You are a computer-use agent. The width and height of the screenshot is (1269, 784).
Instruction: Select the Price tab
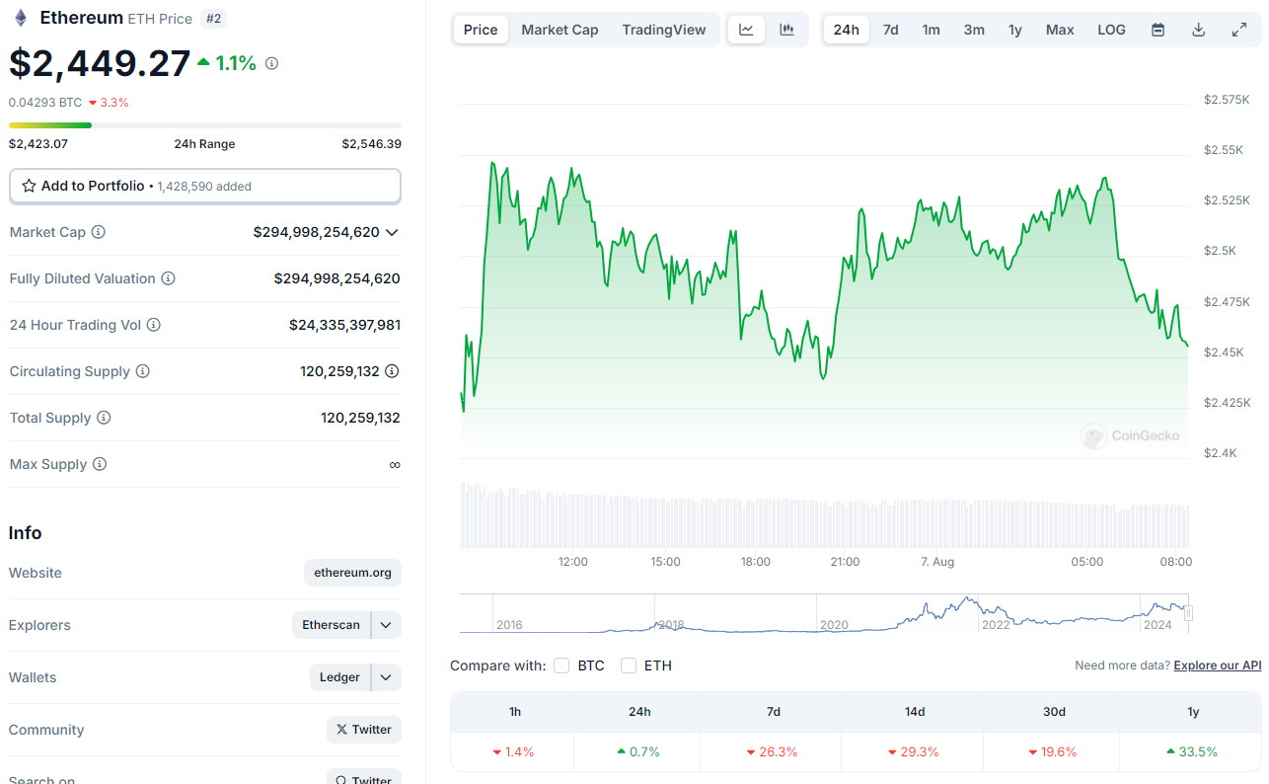pyautogui.click(x=481, y=30)
